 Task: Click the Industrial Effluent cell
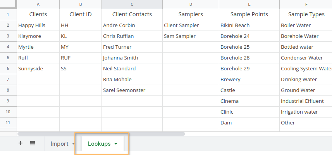point(305,101)
